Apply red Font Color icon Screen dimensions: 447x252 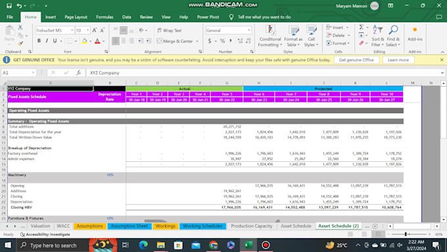pyautogui.click(x=97, y=41)
